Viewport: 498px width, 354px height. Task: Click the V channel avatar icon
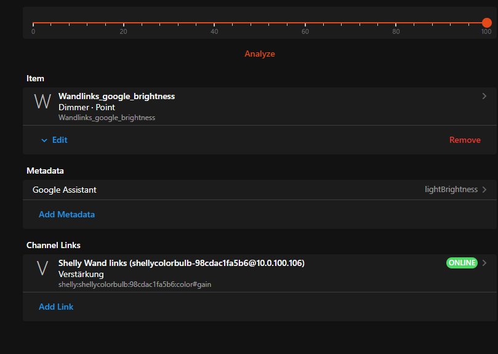pyautogui.click(x=42, y=268)
